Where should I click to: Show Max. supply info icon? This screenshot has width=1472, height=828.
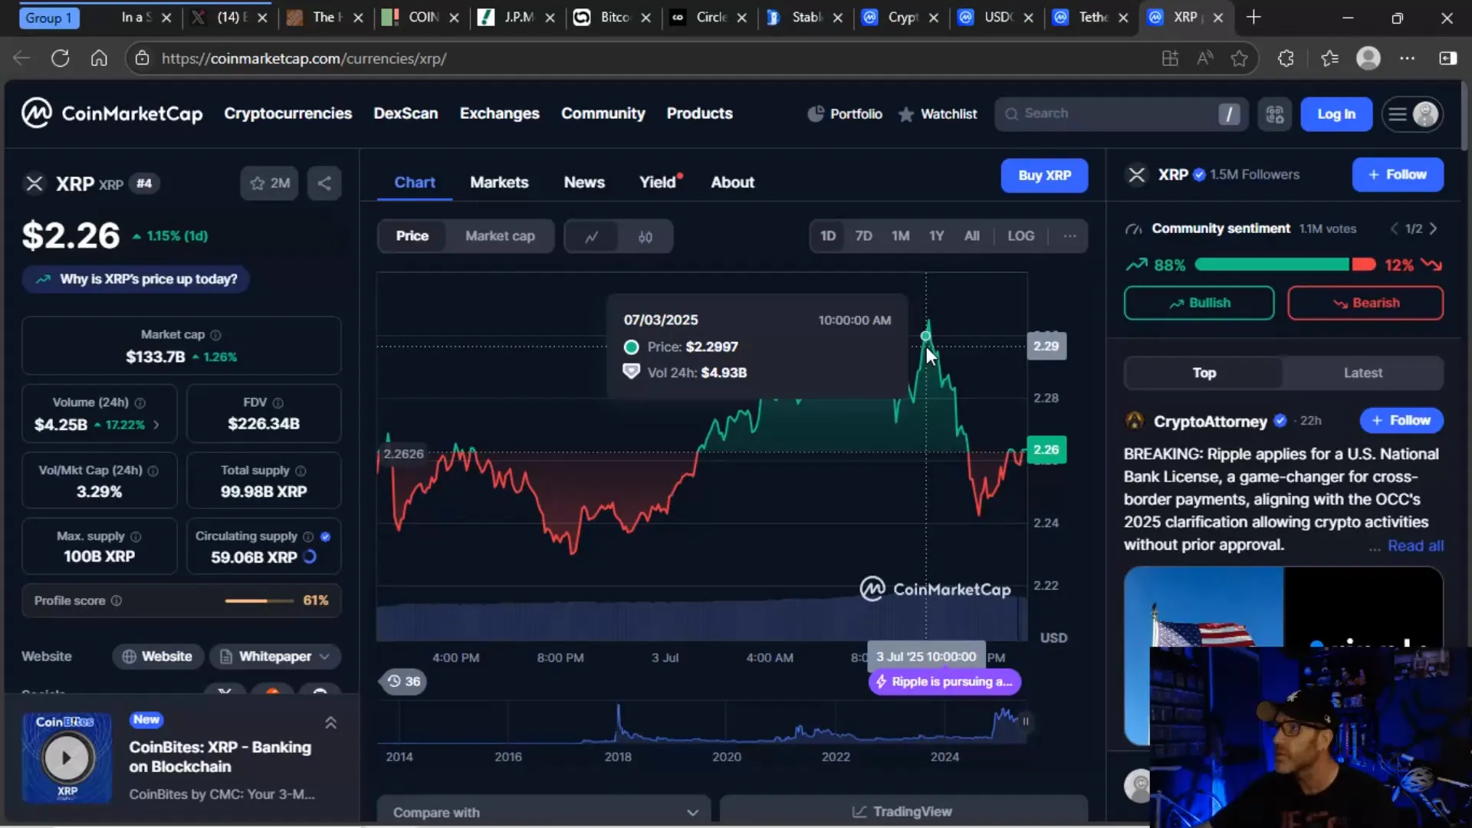pyautogui.click(x=136, y=537)
